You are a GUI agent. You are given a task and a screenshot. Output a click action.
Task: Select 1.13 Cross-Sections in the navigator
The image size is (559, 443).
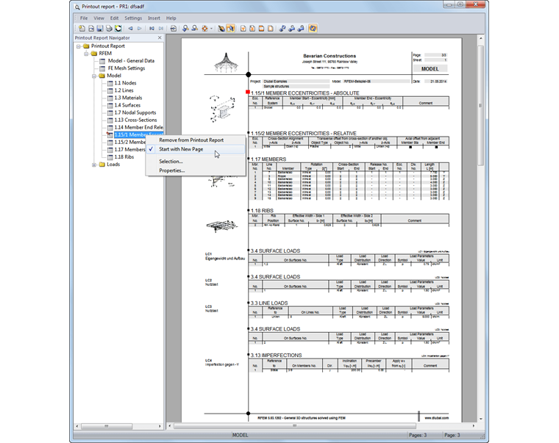click(135, 120)
